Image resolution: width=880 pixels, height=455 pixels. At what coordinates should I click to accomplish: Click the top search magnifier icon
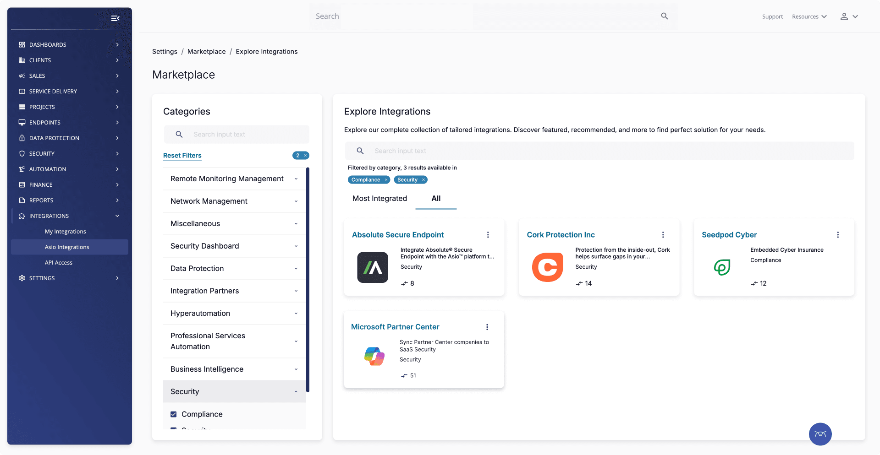665,16
